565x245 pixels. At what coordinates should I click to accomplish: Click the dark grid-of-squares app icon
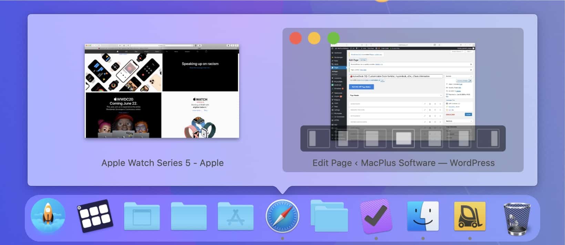coord(95,216)
